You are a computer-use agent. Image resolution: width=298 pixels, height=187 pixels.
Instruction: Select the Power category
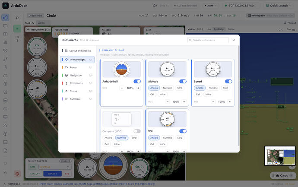pos(77,67)
